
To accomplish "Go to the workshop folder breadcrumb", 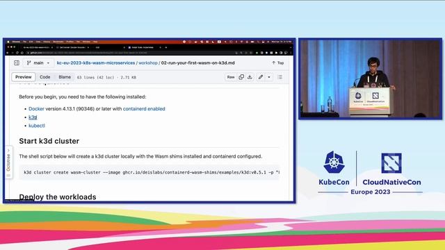I will coord(148,63).
